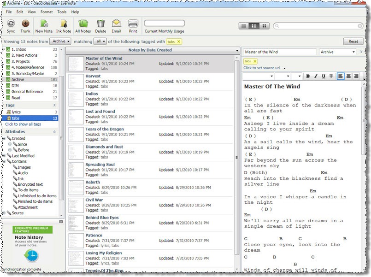Open the source url dropdown arrow

[285, 68]
